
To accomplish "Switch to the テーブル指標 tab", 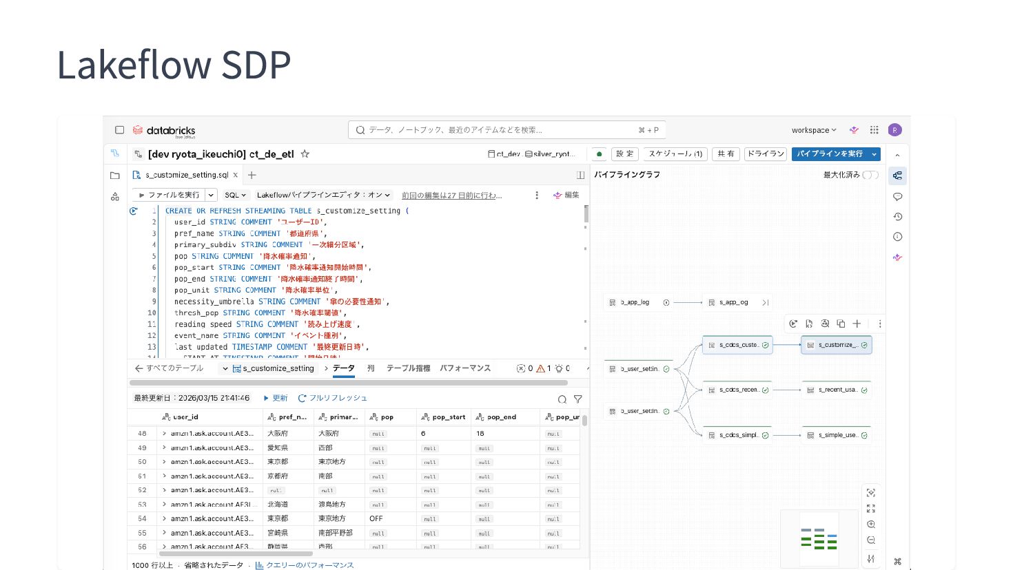I will (x=408, y=368).
